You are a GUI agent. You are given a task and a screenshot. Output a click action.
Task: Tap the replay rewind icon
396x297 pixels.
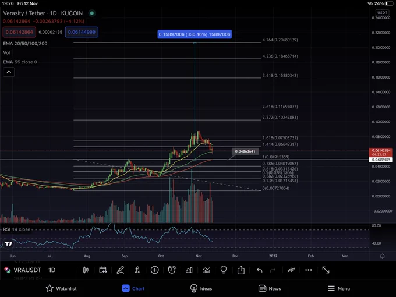click(291, 270)
